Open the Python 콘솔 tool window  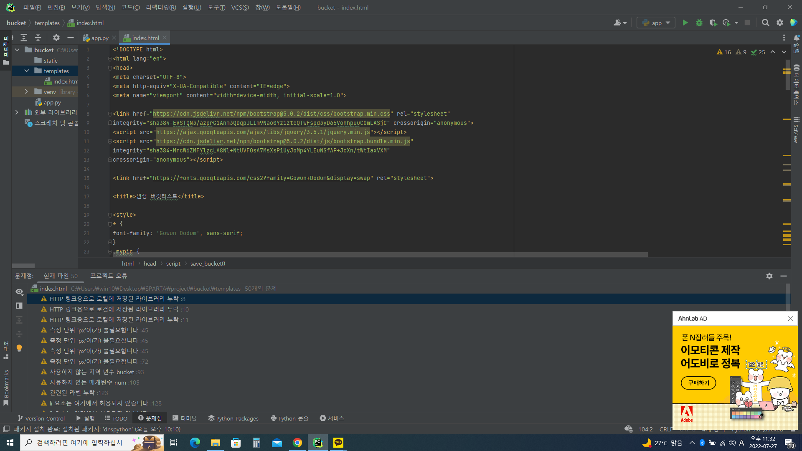(x=289, y=418)
